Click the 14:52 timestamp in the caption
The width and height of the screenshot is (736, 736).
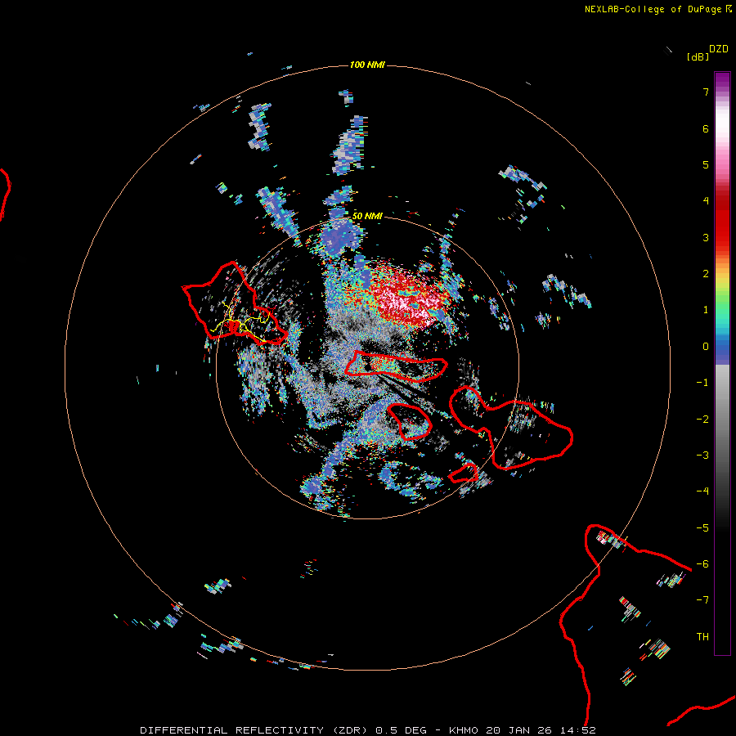point(577,730)
